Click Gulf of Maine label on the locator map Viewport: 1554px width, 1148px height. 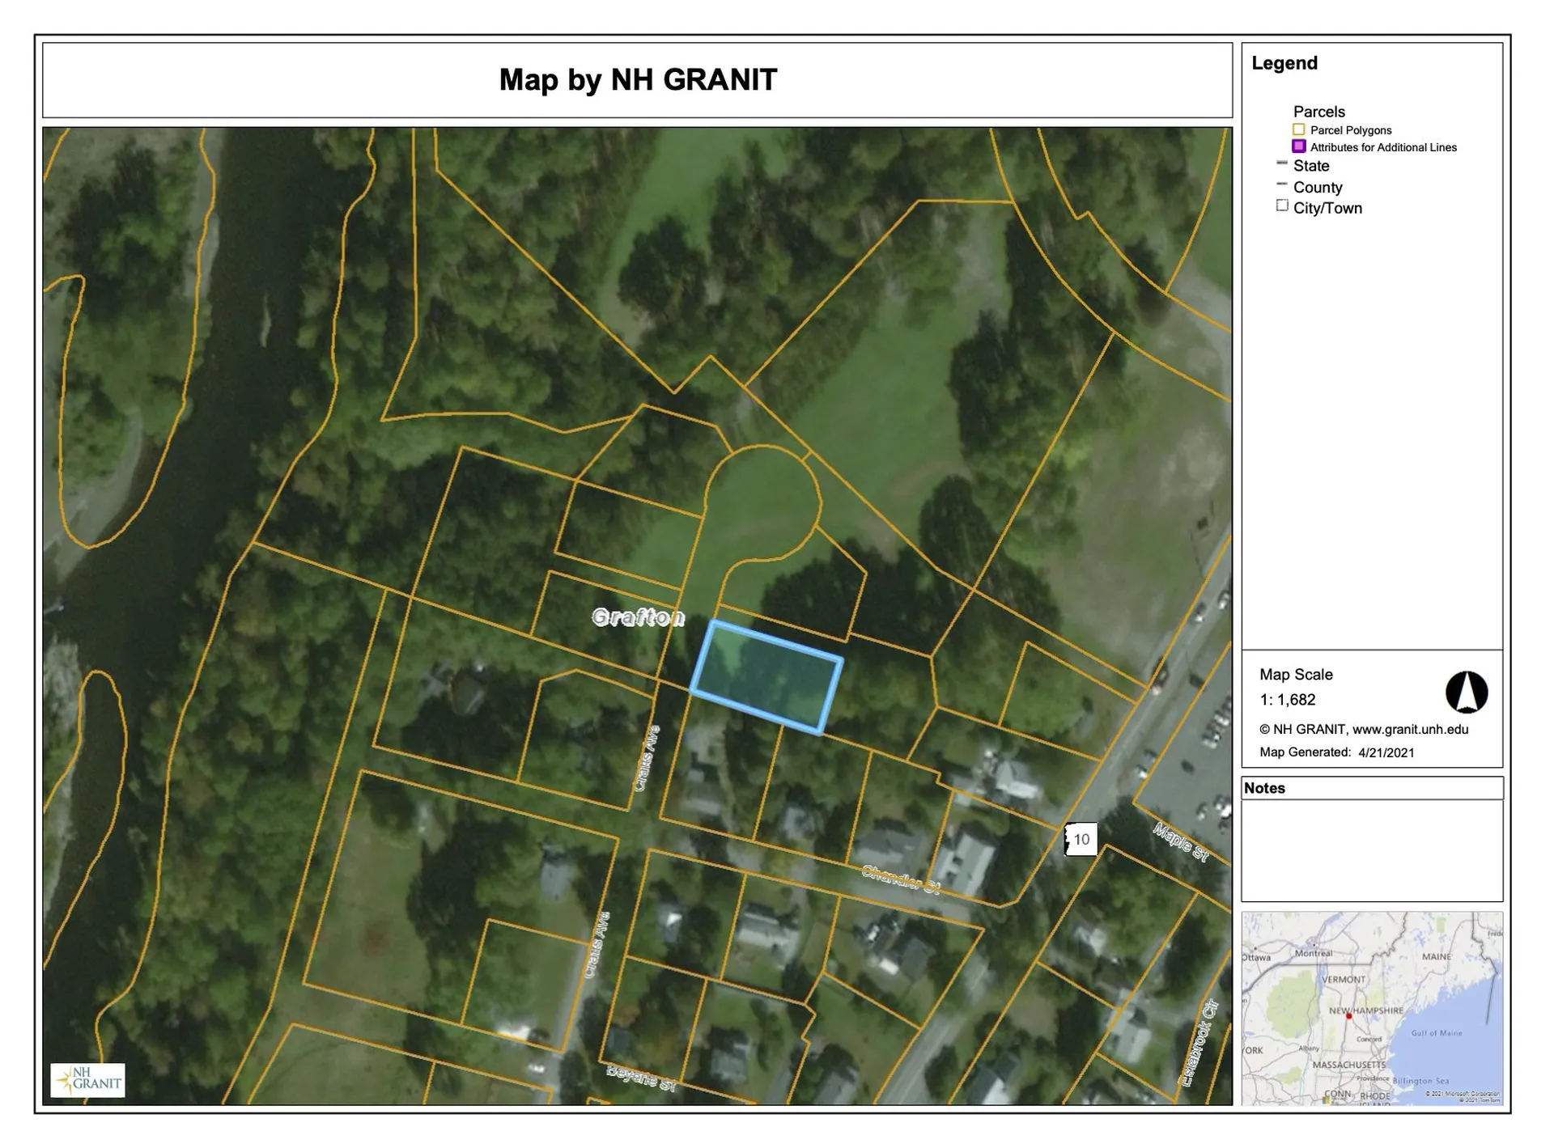click(1437, 1033)
